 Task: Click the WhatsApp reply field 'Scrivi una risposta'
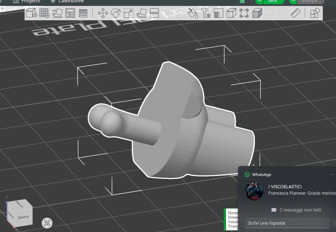tap(287, 223)
